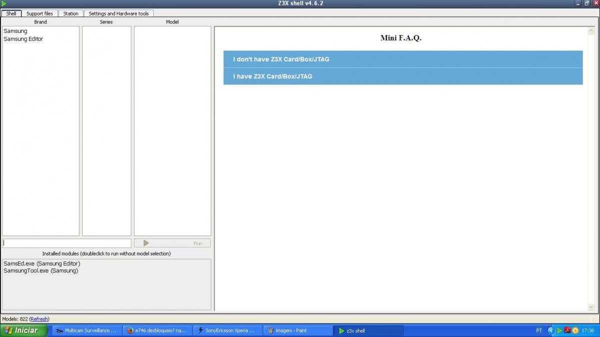
Task: Click the FAQ panel scroll down arrow
Action: point(591,307)
